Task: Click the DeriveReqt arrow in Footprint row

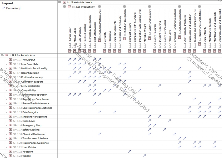Action: coord(129,151)
